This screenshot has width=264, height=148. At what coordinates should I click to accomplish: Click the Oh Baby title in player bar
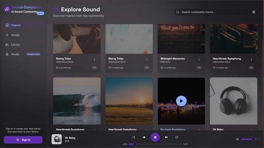(x=70, y=138)
